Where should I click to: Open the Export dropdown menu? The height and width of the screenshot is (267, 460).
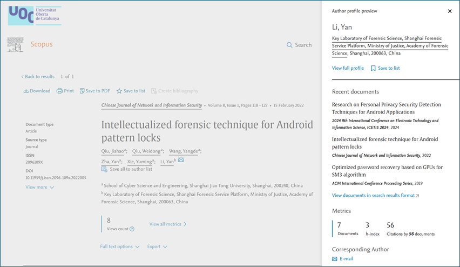coord(157,246)
